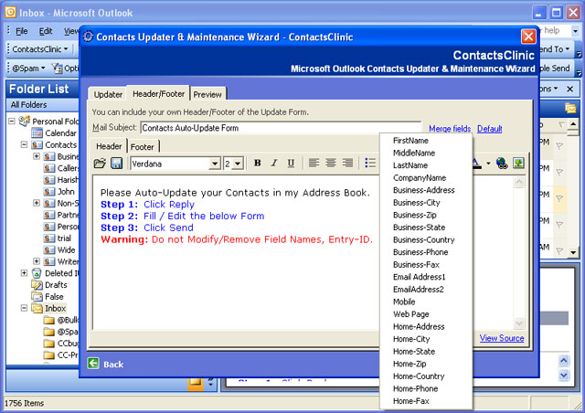Switch to the Preview tab
Screen dimensions: 585x413
(x=207, y=94)
